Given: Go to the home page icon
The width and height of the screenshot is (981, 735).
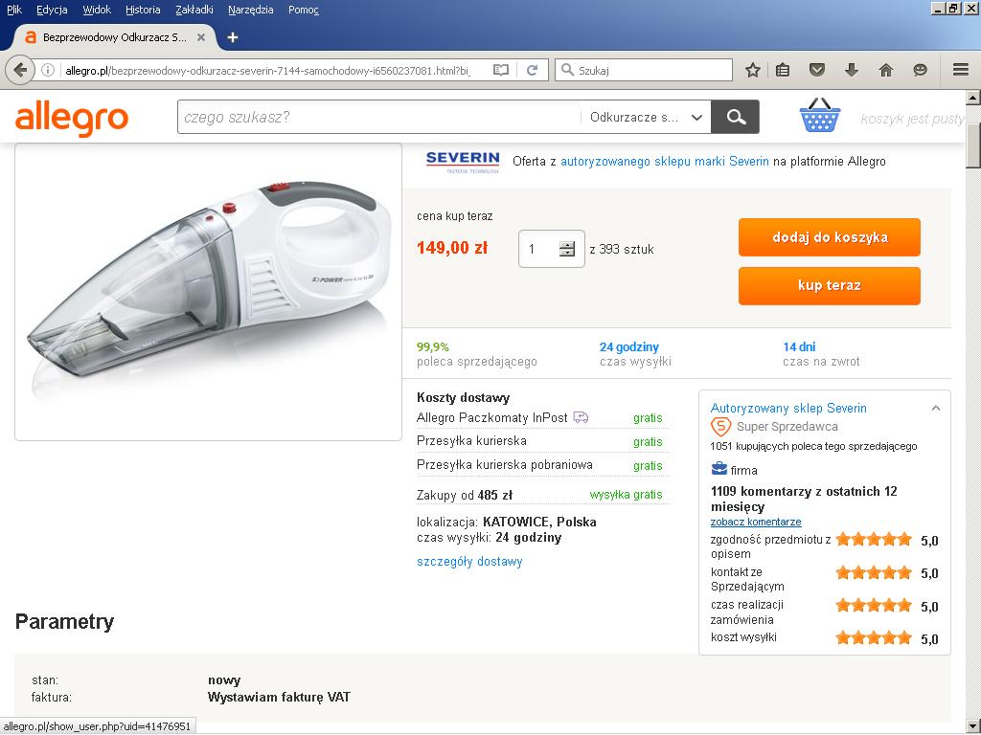Looking at the screenshot, I should click(x=886, y=70).
